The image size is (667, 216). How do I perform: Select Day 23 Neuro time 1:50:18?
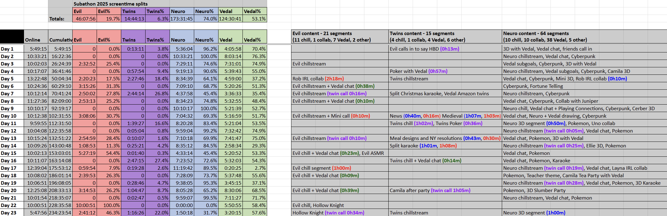pos(182,213)
